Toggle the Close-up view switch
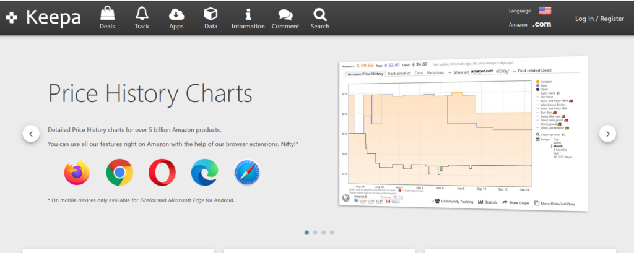634x253 pixels. [563, 135]
